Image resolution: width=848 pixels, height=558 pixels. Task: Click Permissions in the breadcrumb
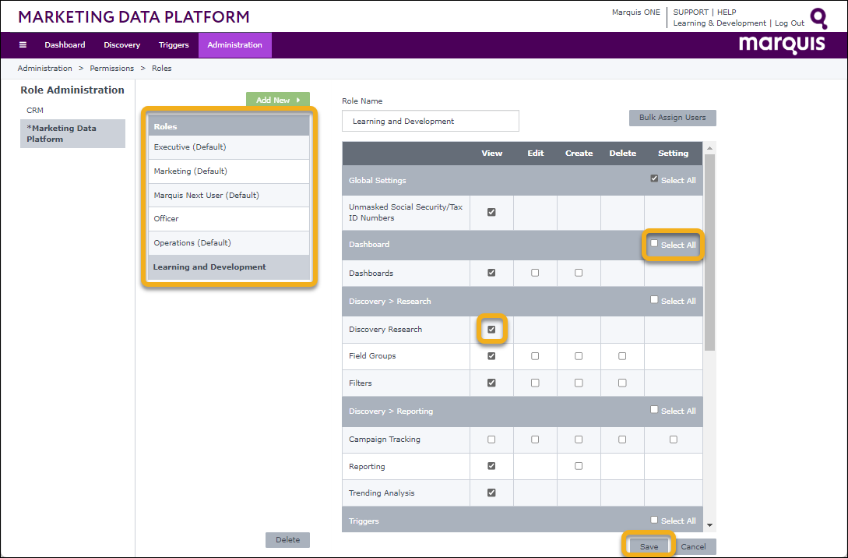point(112,69)
